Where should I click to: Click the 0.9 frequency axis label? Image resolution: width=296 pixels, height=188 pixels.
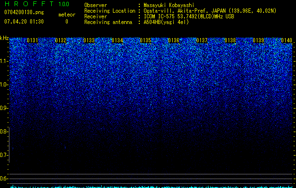point(4,108)
